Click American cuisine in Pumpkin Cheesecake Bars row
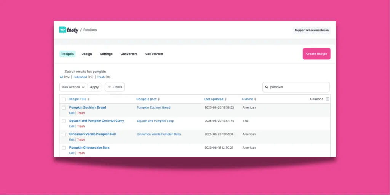The width and height of the screenshot is (390, 195). click(x=249, y=147)
